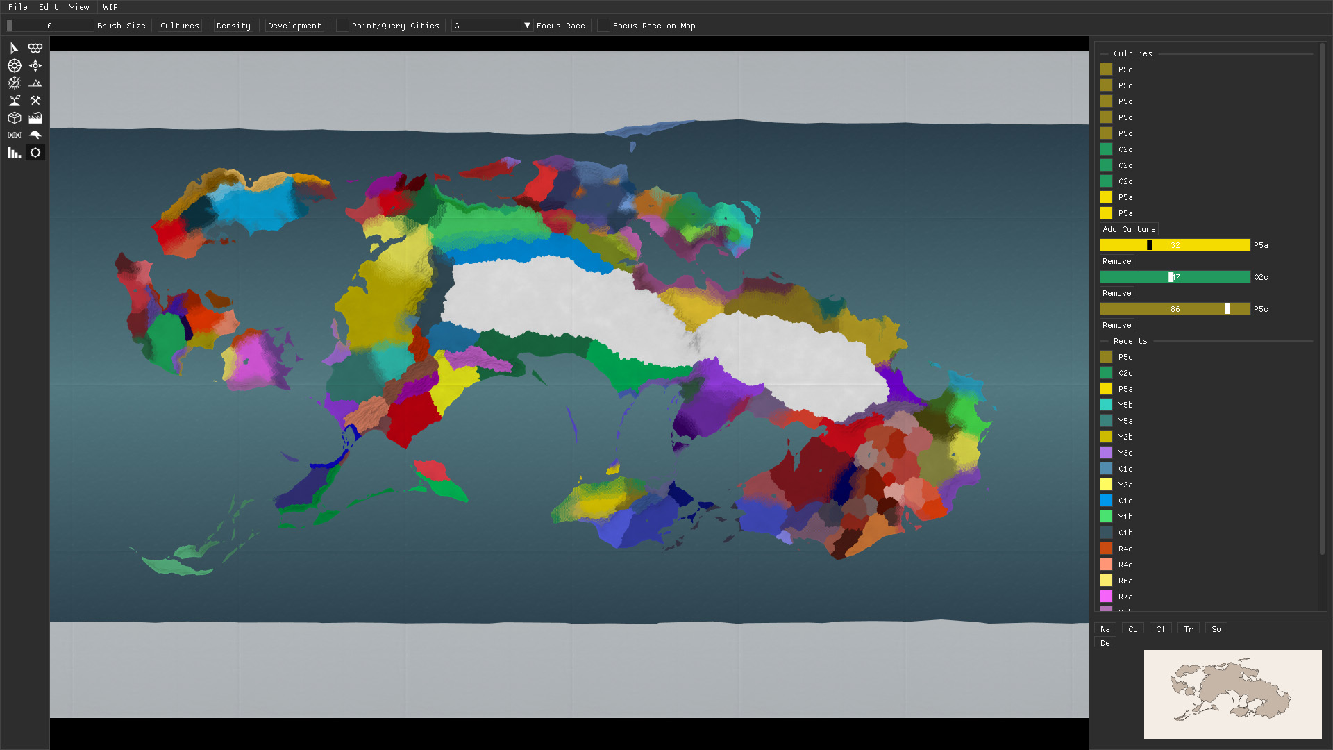
Task: Open the Focus Race dropdown showing G
Action: (492, 26)
